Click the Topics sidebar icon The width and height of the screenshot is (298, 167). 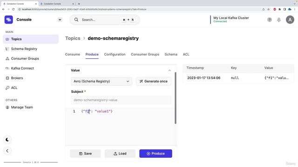tap(7, 39)
